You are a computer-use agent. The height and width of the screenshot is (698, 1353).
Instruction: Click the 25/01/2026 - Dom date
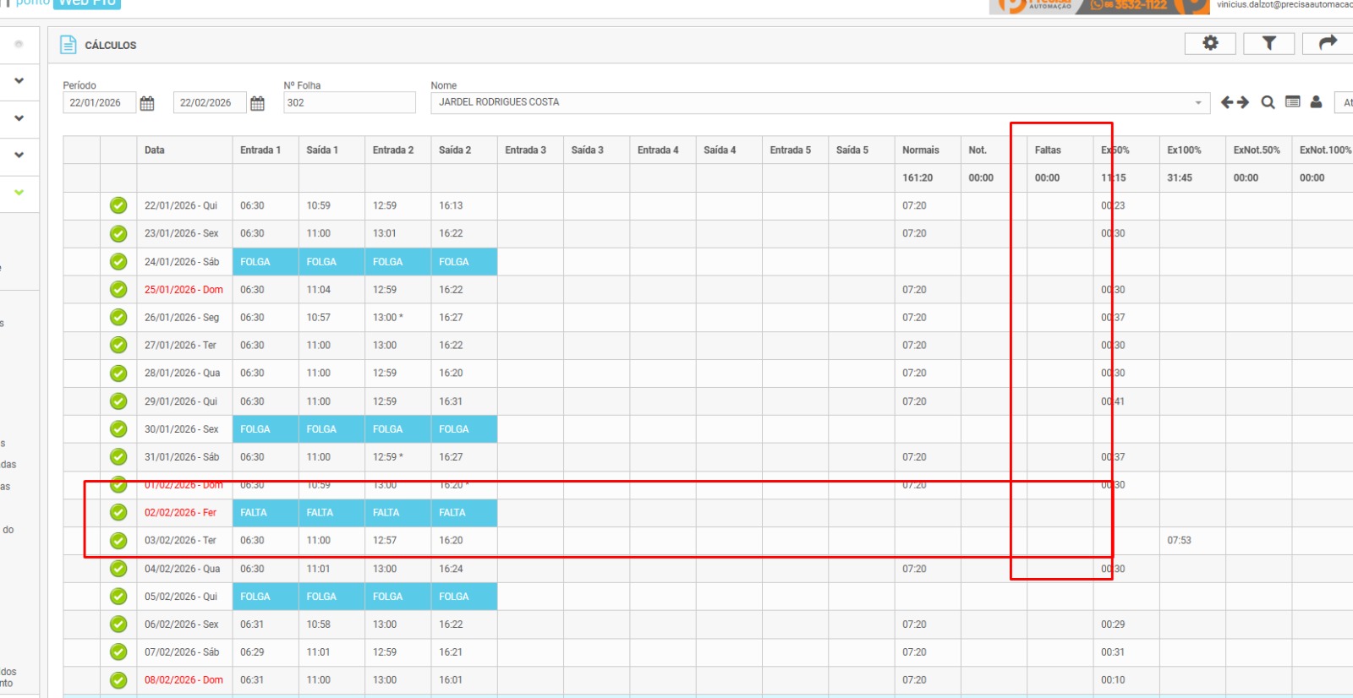click(x=184, y=290)
